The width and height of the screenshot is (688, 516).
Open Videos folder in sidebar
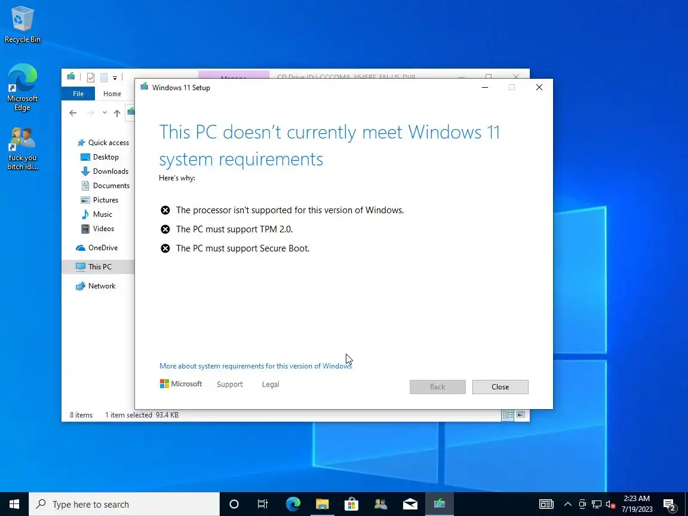pyautogui.click(x=97, y=229)
